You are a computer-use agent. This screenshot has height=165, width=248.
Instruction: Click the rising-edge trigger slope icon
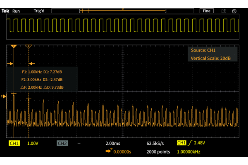[x=191, y=143]
